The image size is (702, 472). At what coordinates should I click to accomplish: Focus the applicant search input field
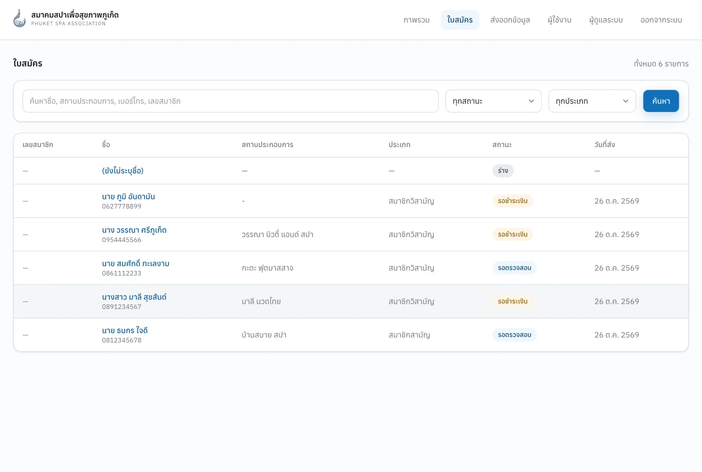pyautogui.click(x=230, y=101)
